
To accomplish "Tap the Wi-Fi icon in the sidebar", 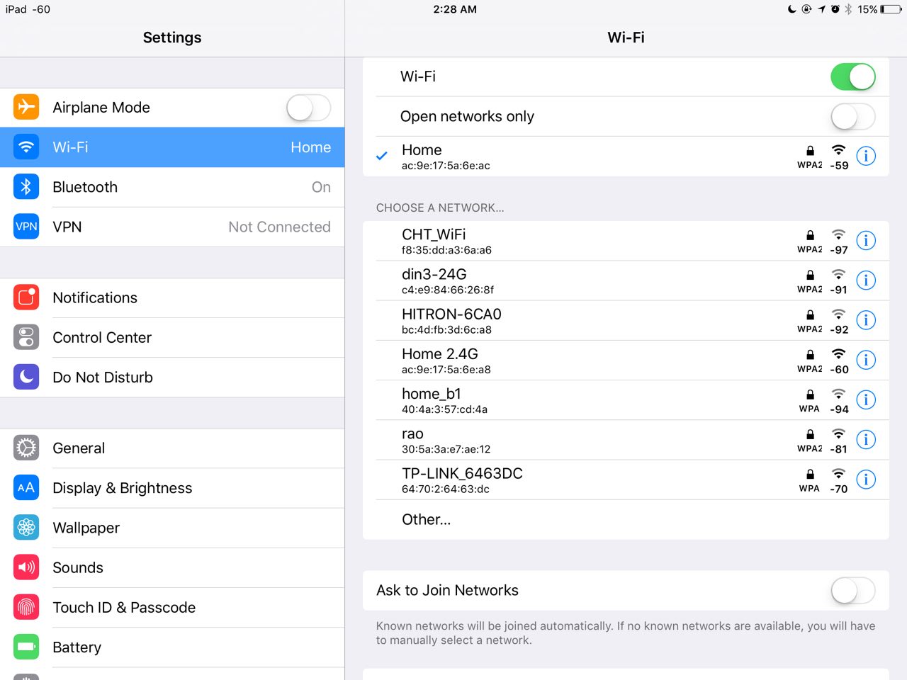I will [x=26, y=147].
